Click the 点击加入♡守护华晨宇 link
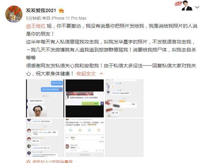 (52, 161)
